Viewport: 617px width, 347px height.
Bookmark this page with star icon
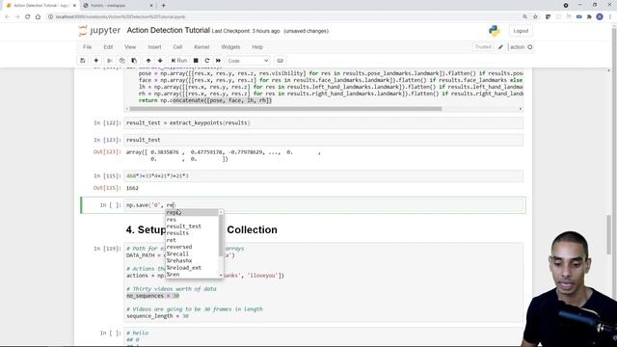point(536,17)
